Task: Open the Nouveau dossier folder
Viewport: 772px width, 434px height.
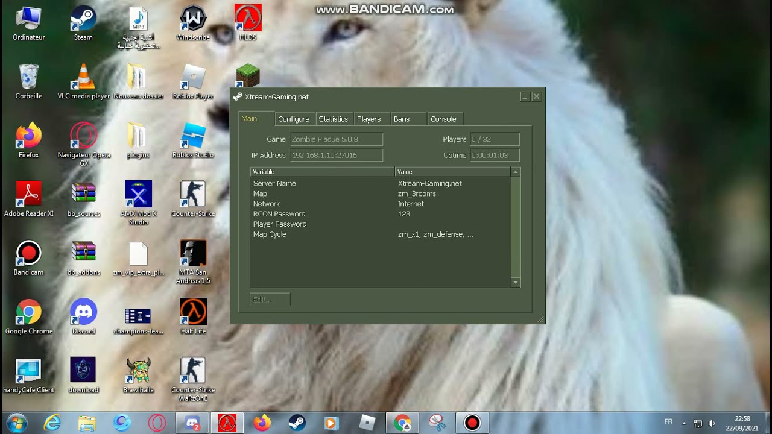Action: (138, 81)
